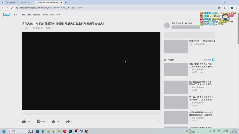The image size is (239, 134).
Task: Click thumbnail of 世上再无你 video
Action: tap(176, 102)
